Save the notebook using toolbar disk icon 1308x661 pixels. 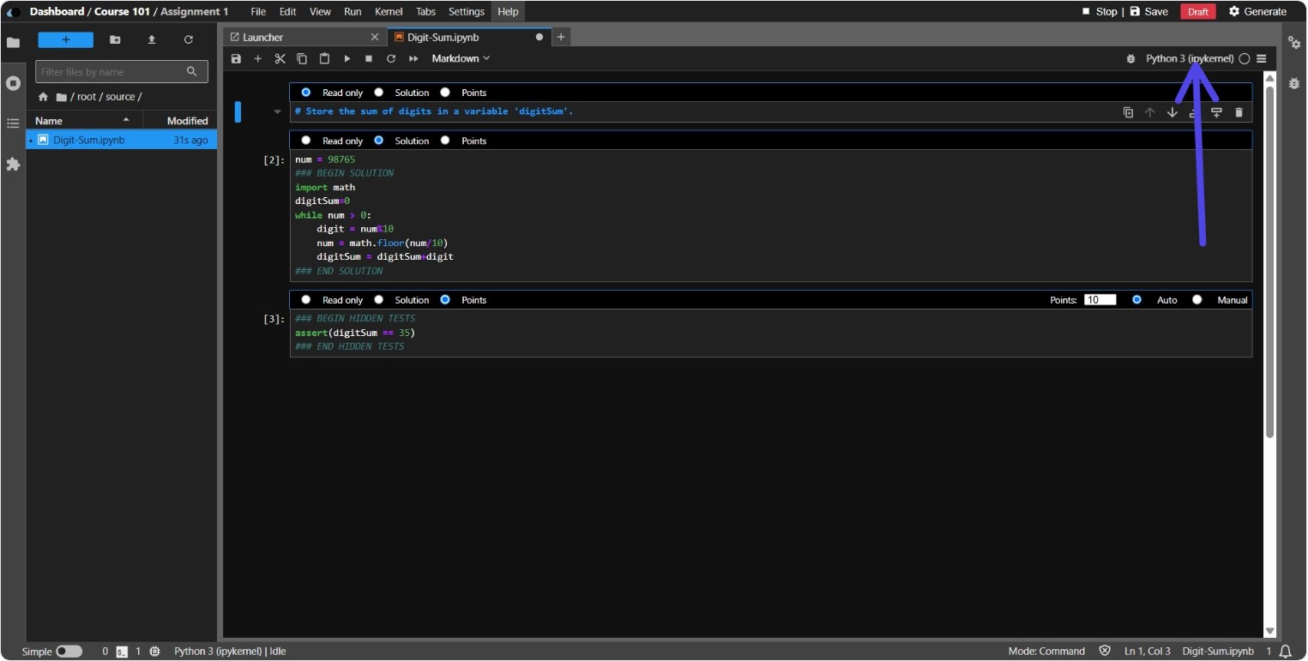[x=236, y=58]
